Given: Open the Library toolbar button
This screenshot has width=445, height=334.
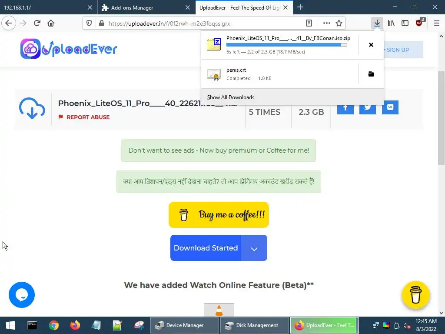Looking at the screenshot, I should tap(391, 23).
